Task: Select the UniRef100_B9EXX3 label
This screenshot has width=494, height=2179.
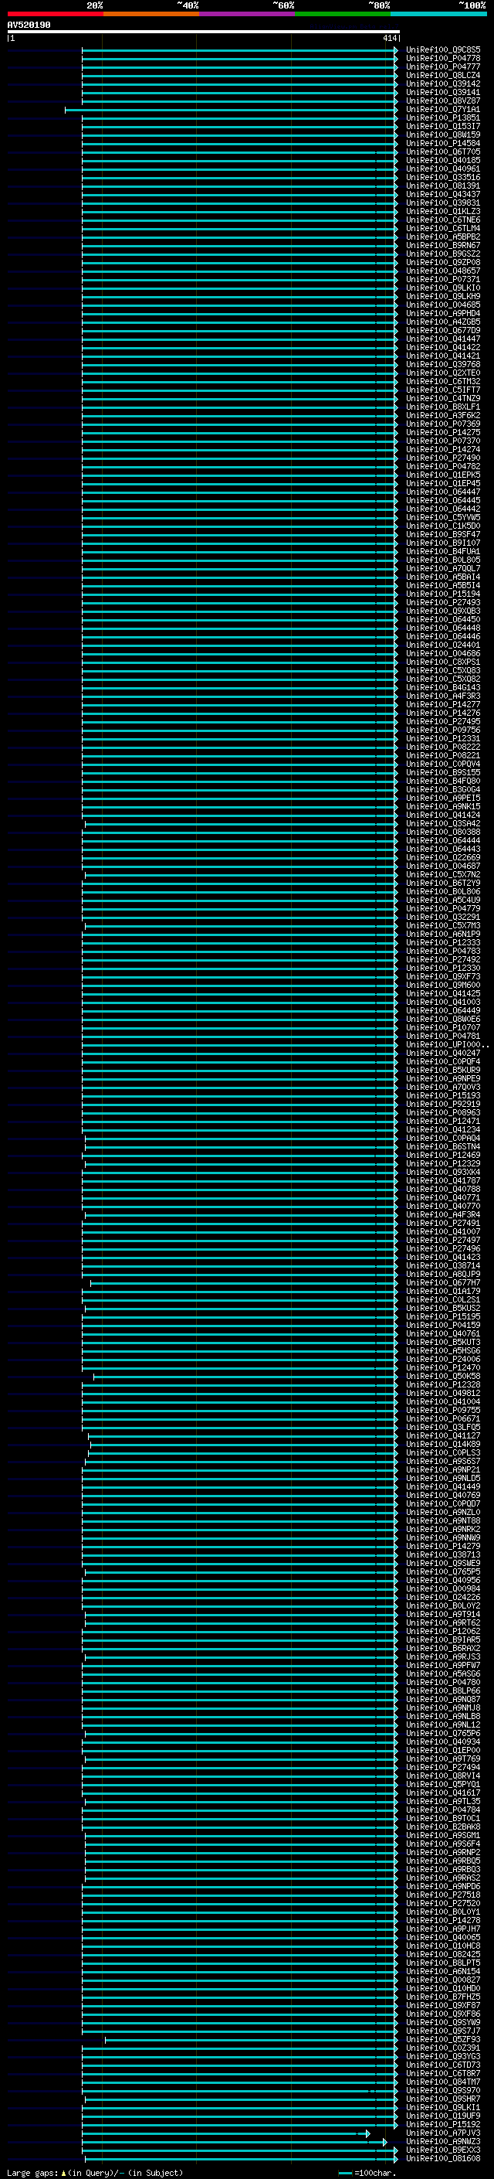Action: tap(442, 2150)
